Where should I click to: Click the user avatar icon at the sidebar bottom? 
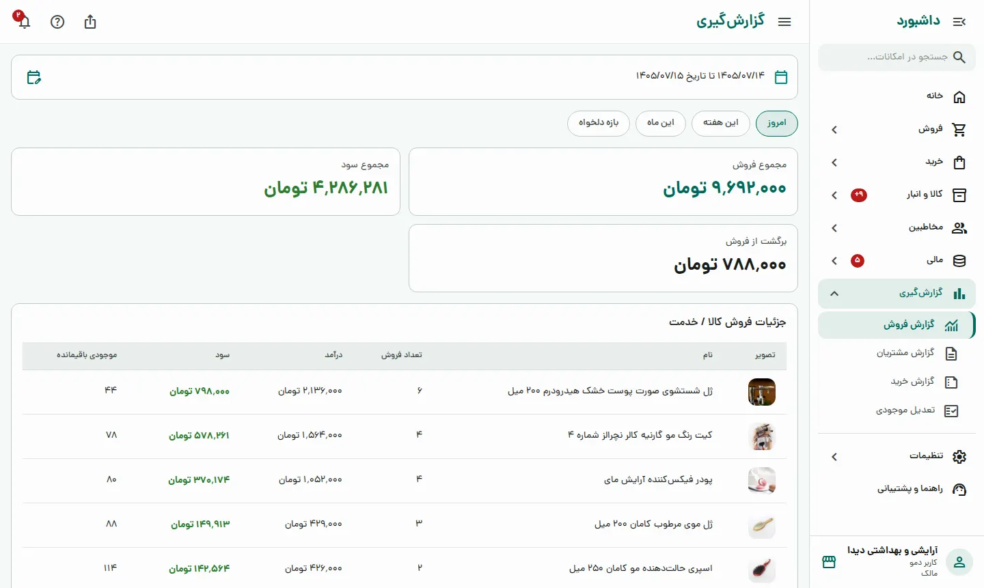pyautogui.click(x=959, y=562)
